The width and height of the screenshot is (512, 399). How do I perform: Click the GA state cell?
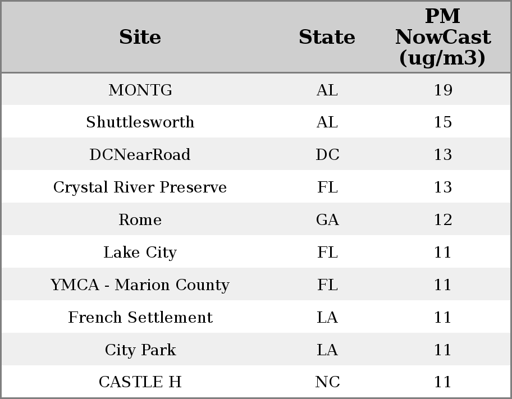pos(327,220)
